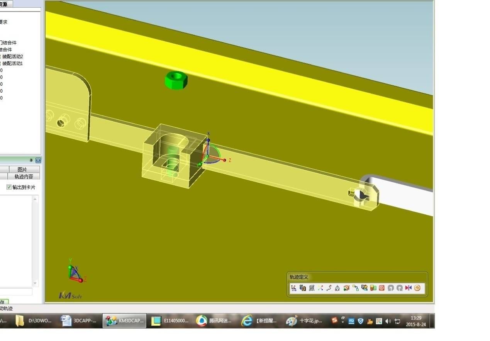The image size is (490, 341).
Task: Click the vertical scrollbar in lower left panel
Action: click(x=36, y=241)
